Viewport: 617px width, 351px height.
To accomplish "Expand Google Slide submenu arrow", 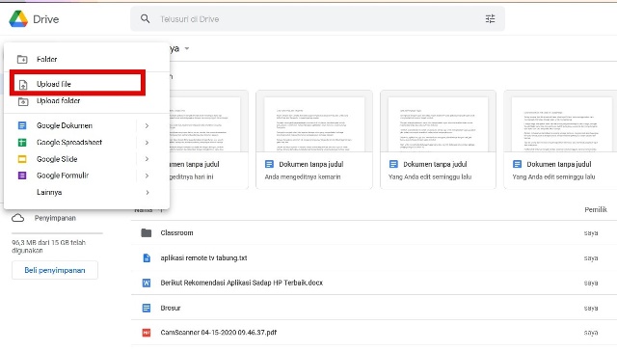I will coord(147,159).
